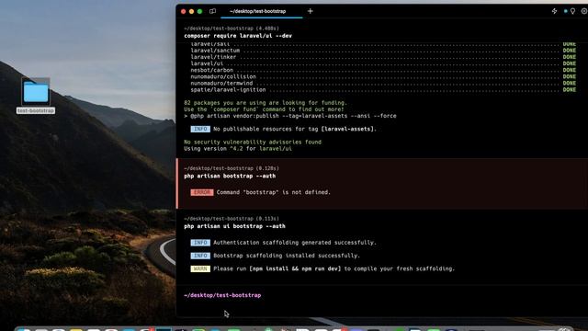Click the red close window button
The width and height of the screenshot is (588, 331).
tap(184, 11)
